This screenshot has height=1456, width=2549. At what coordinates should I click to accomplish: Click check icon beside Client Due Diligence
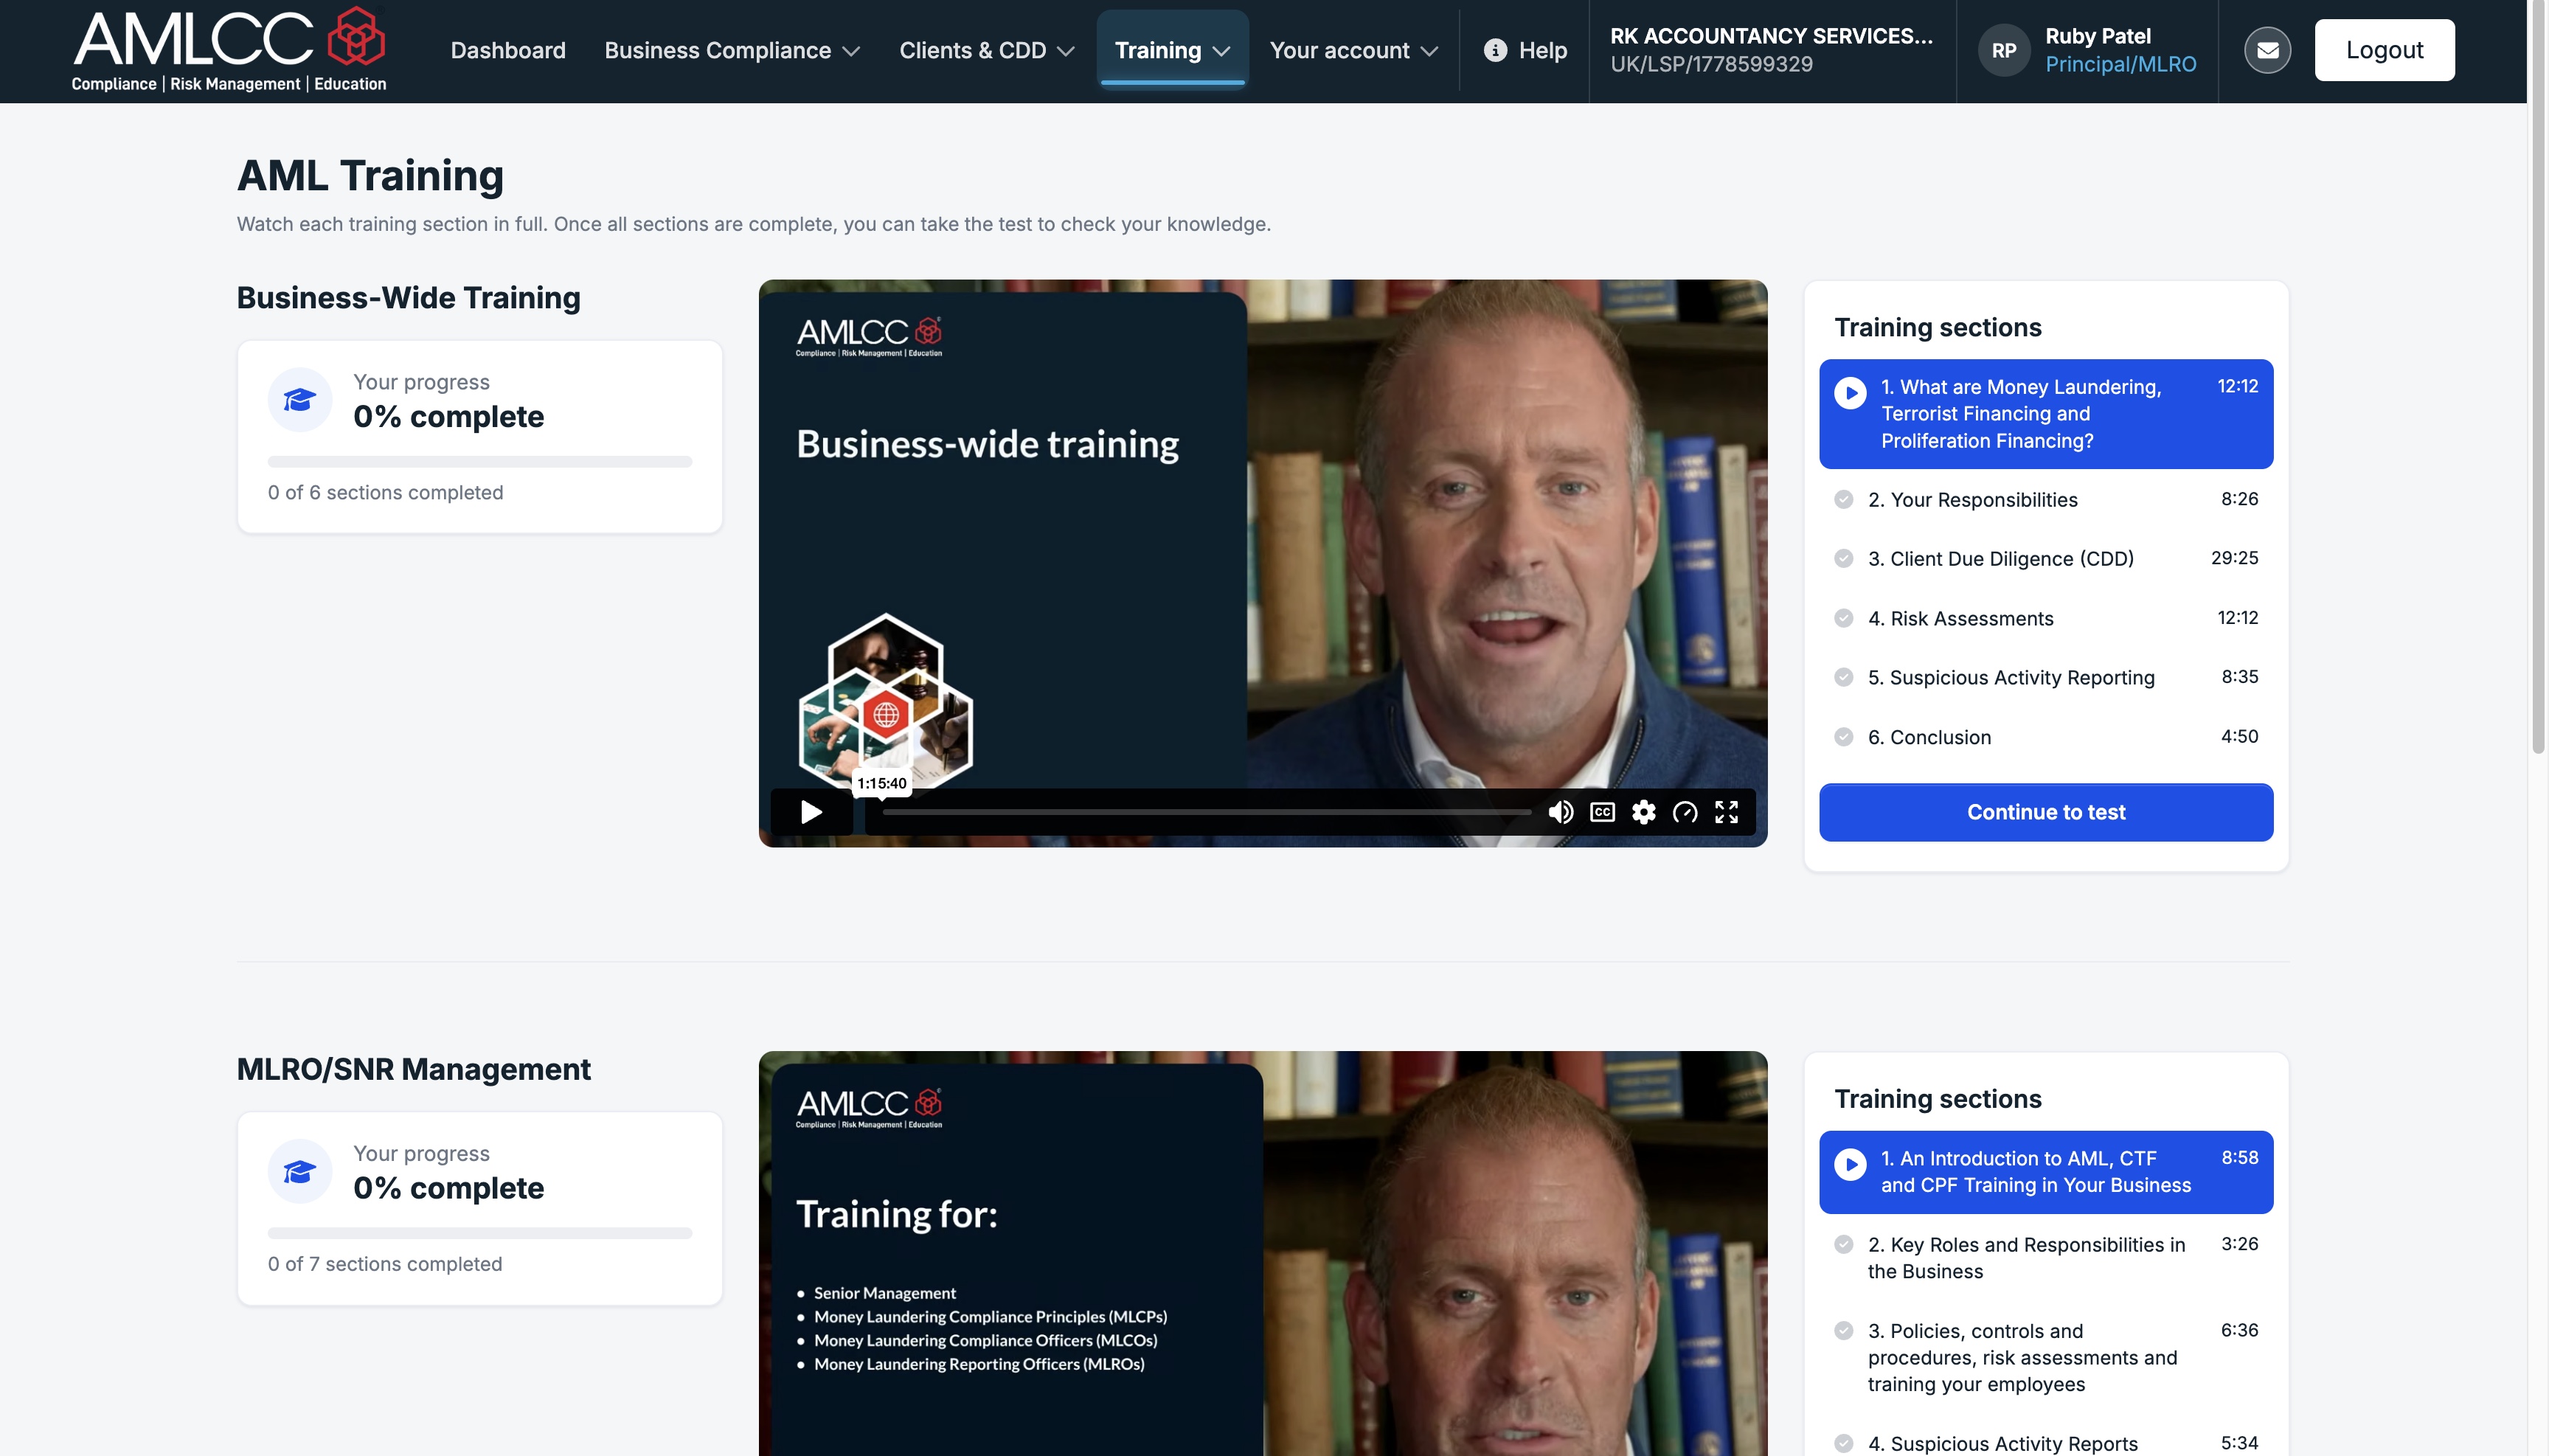click(x=1843, y=558)
